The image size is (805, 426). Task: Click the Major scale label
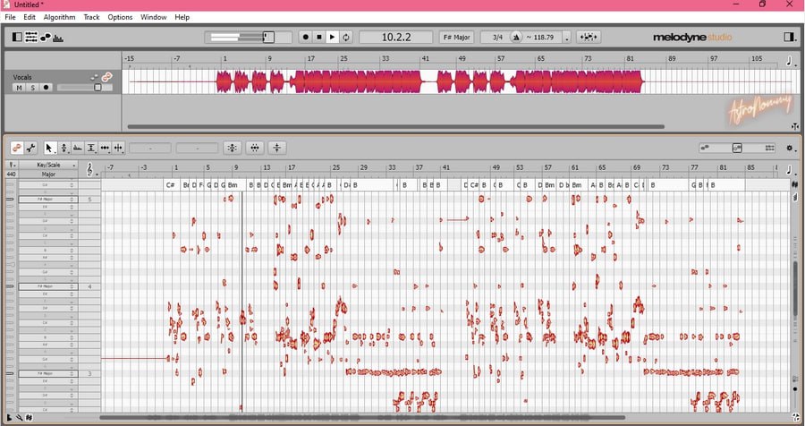tap(49, 175)
